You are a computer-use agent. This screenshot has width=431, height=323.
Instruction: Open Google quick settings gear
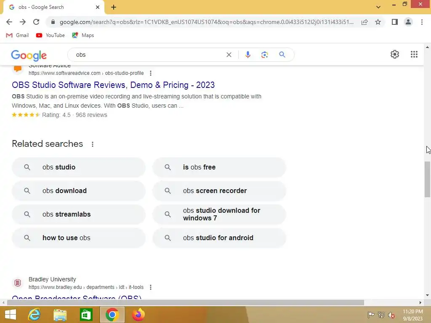(395, 54)
